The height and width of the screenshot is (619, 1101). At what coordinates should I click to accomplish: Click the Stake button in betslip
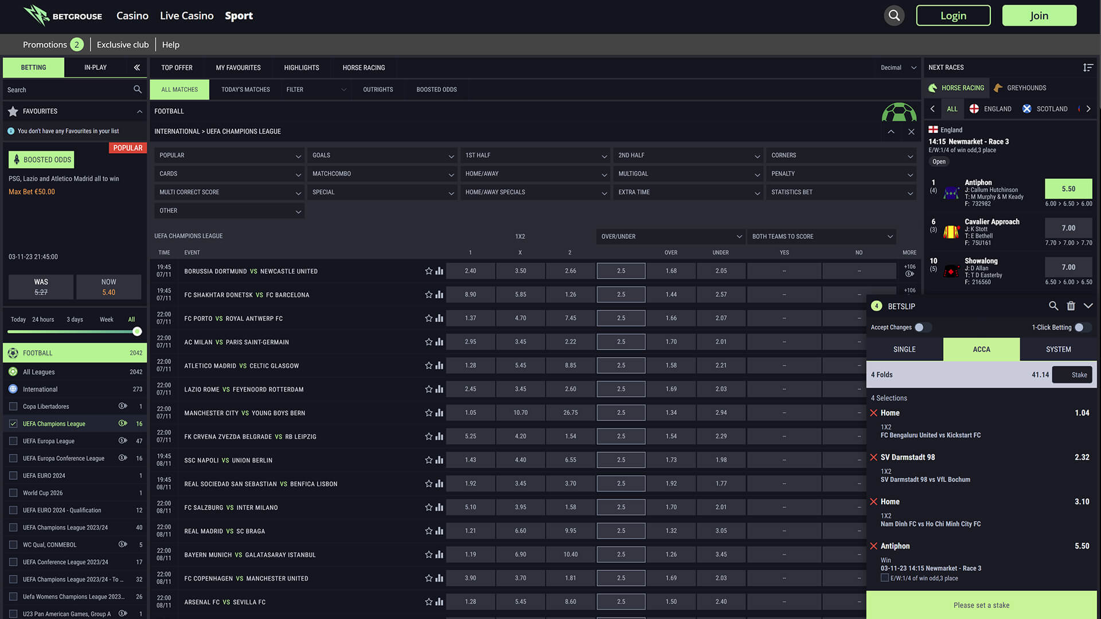tap(1072, 375)
